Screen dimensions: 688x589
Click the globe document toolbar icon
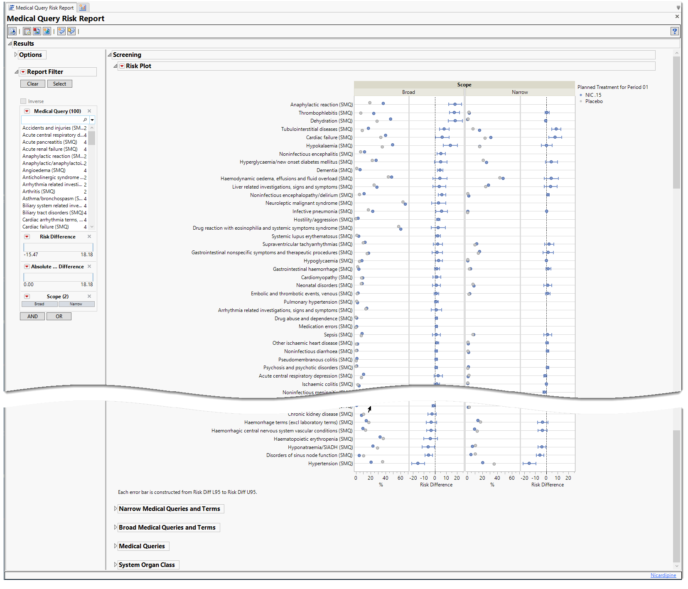coord(47,31)
